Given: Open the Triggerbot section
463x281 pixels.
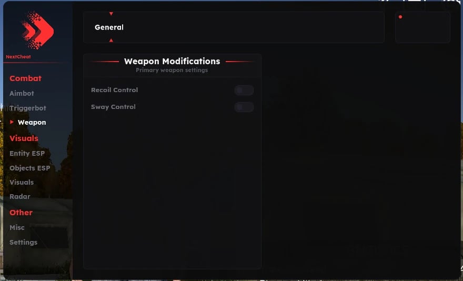Looking at the screenshot, I should (x=28, y=108).
